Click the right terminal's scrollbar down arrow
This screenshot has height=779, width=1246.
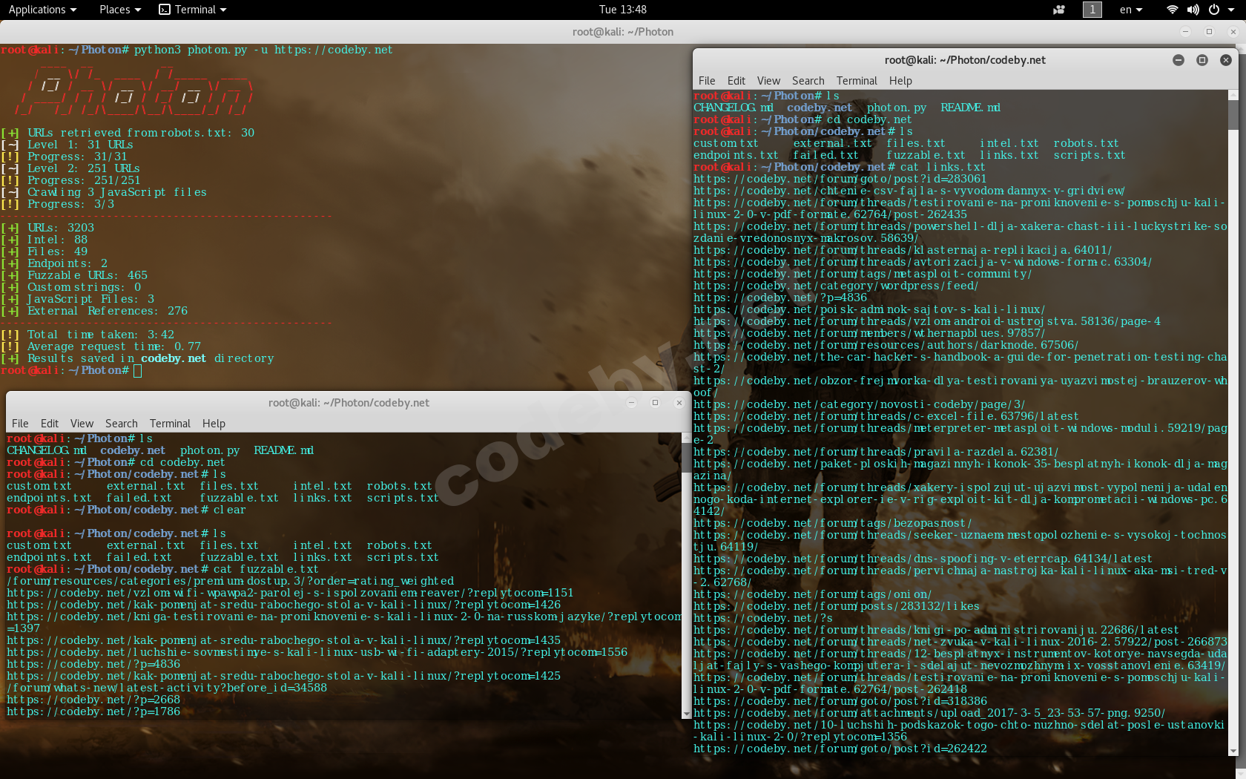1233,751
